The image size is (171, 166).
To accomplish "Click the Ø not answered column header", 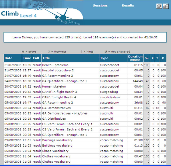I will tap(163, 58).
